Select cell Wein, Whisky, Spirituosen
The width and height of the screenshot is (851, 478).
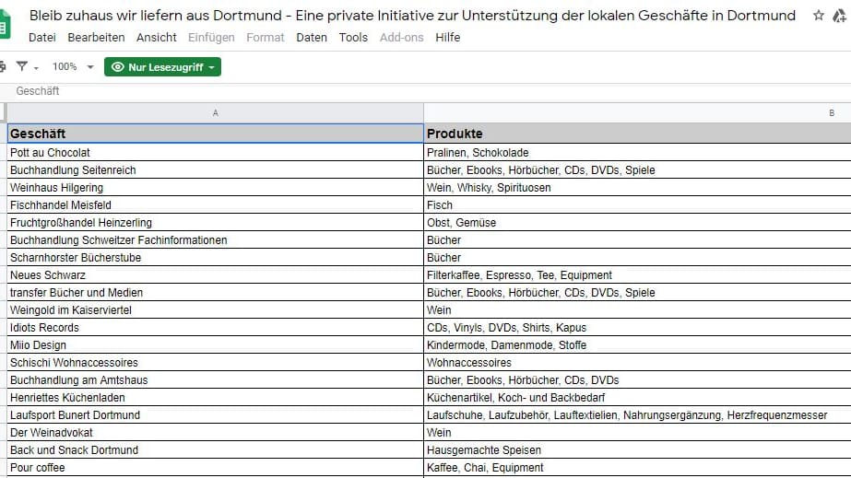tap(637, 188)
